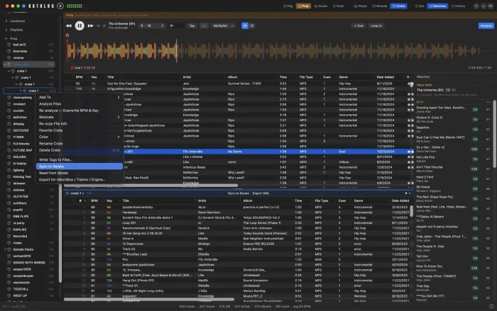
Task: Click the BPM value field showing 81
Action: pyautogui.click(x=176, y=26)
